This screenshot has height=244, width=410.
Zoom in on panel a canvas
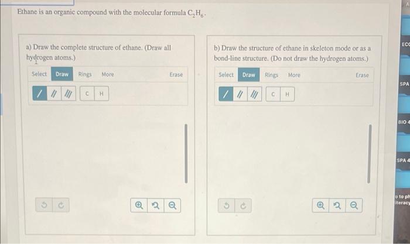point(139,205)
